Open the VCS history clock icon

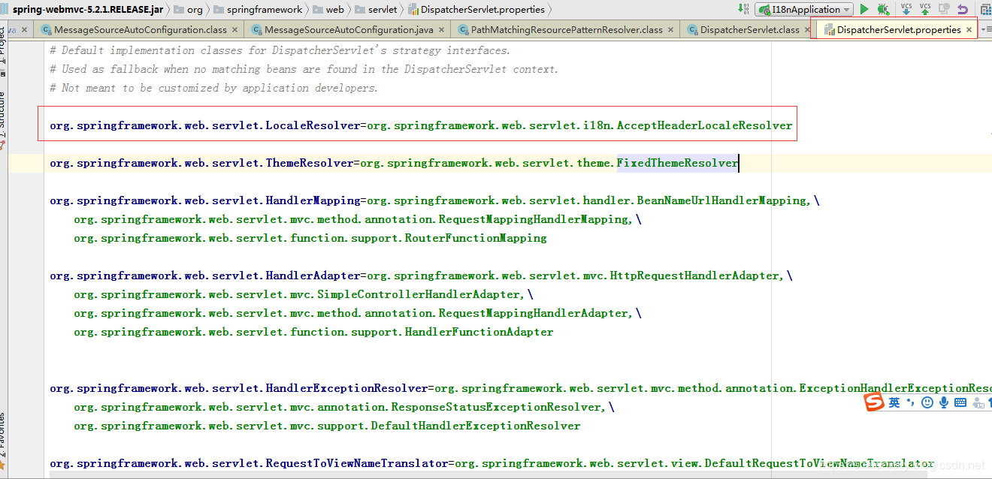(944, 9)
